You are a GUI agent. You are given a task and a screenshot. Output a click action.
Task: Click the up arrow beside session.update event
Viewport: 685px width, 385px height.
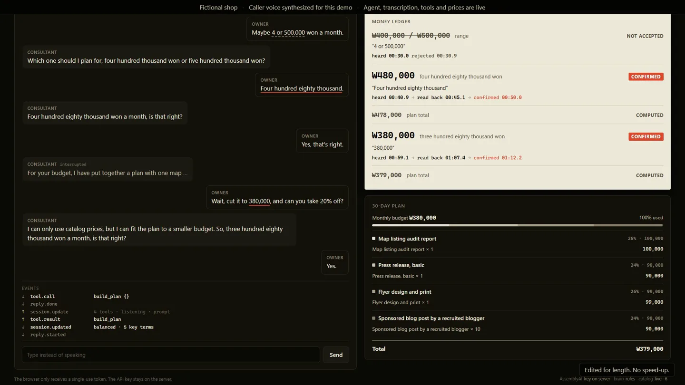(23, 312)
